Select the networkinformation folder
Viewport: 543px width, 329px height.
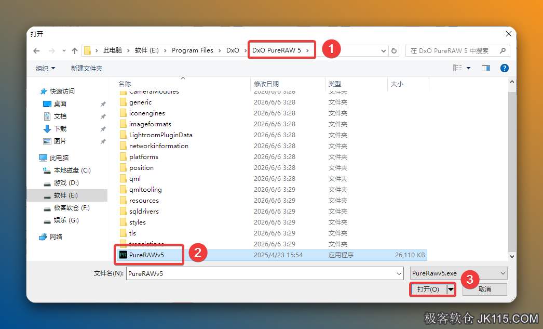pyautogui.click(x=159, y=146)
